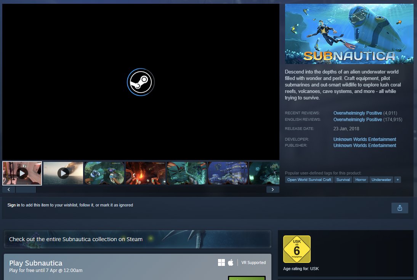417x280 pixels.
Task: Select the fifth screenshot thumbnail with orange vehicle
Action: (x=187, y=173)
